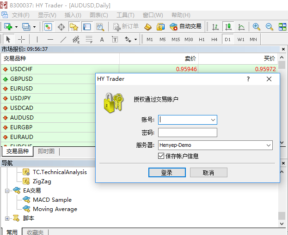
Task: Click the zoom out magnifier icon
Action: [269, 27]
